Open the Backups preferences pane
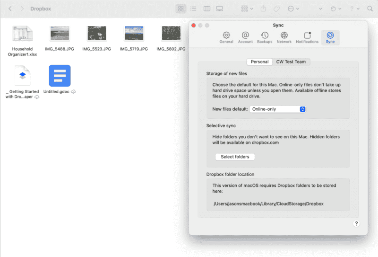 (265, 37)
